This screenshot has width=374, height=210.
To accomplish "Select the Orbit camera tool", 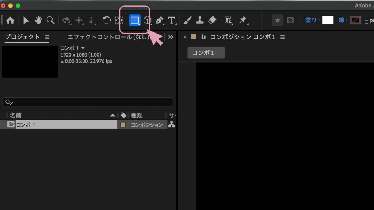I will coord(66,20).
